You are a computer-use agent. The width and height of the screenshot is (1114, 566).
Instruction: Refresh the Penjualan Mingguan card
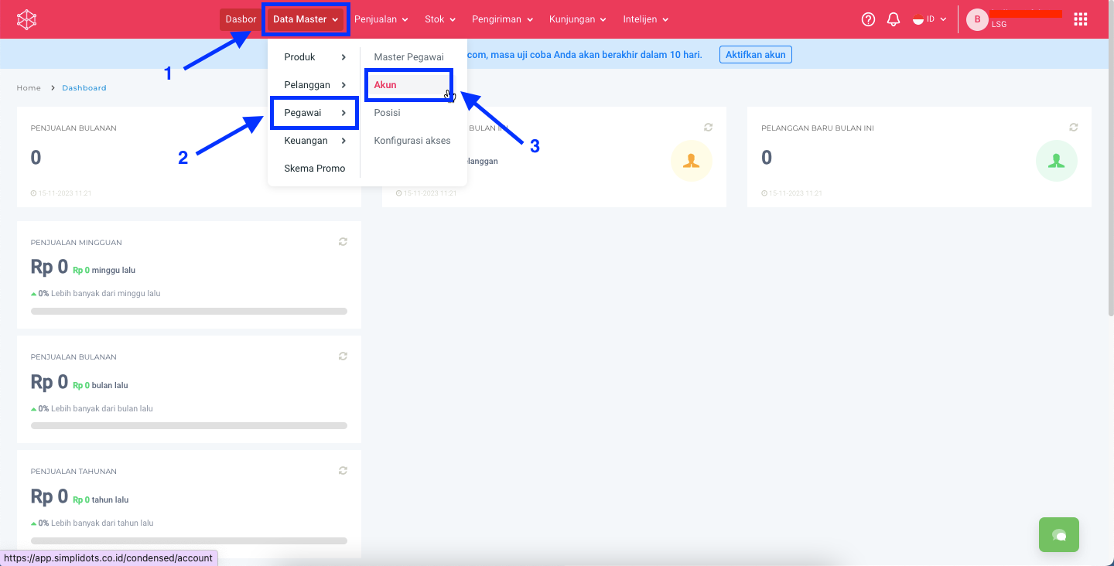pyautogui.click(x=343, y=242)
